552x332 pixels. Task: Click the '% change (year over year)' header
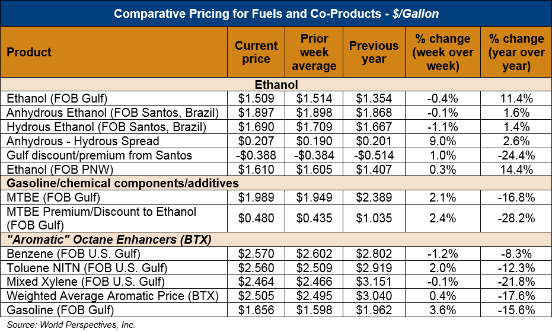(516, 52)
